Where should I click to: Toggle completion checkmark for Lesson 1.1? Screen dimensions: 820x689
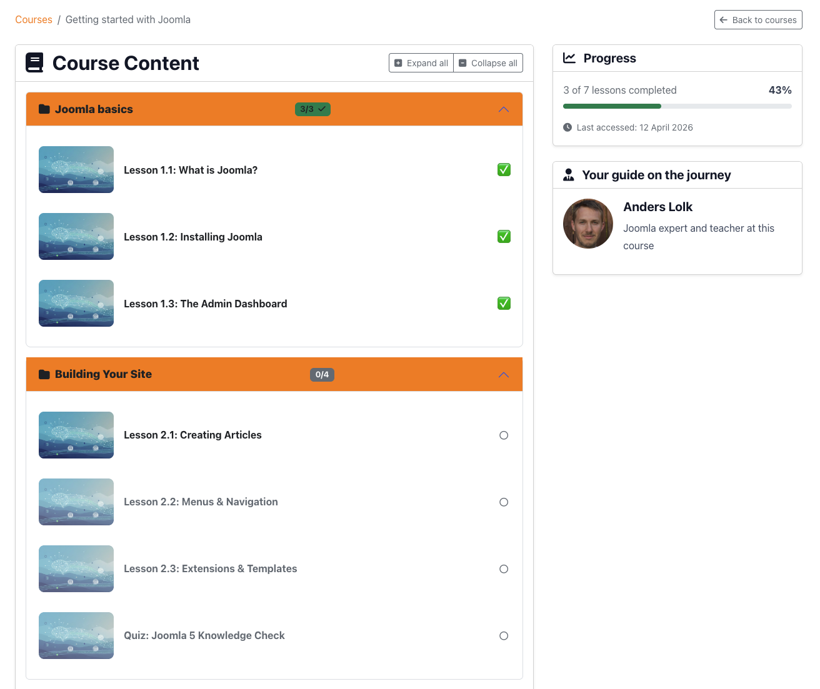click(x=504, y=170)
